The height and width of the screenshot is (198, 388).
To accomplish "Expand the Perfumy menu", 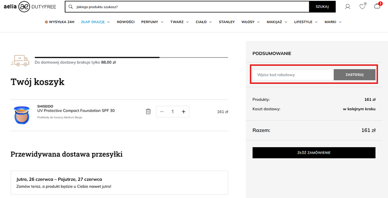I will [x=152, y=22].
